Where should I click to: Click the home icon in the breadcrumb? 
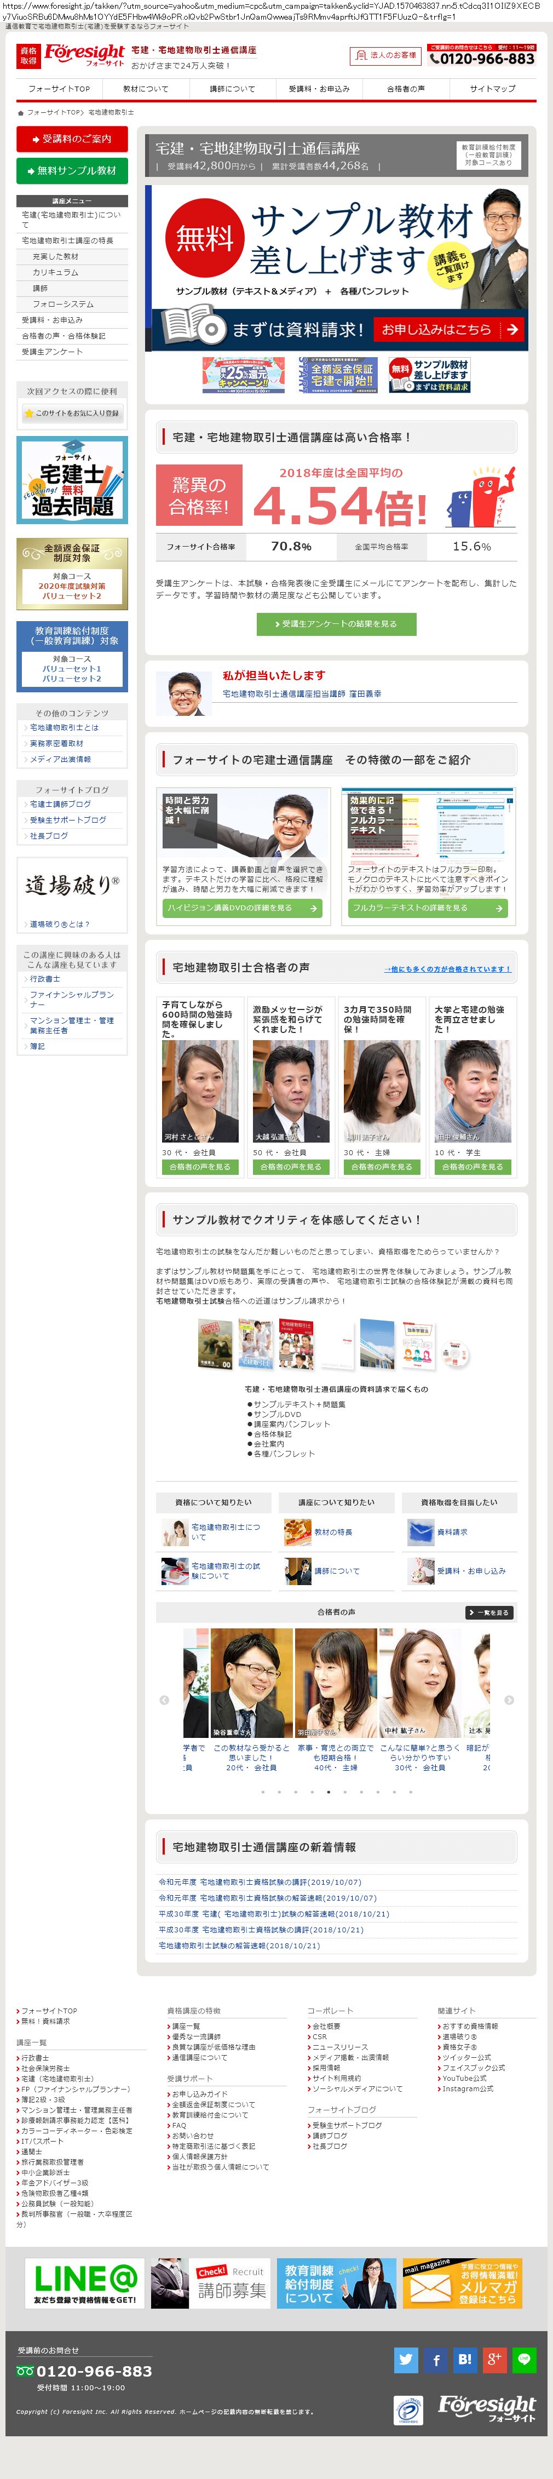(20, 113)
